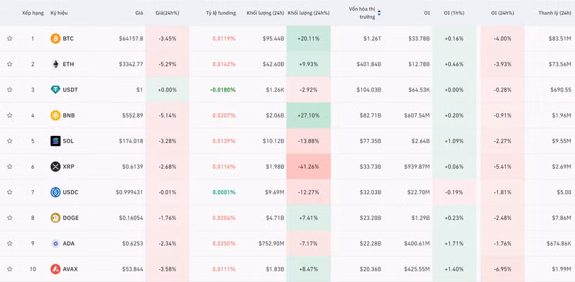Click ETH price $3342.77
The image size is (575, 282).
[131, 64]
